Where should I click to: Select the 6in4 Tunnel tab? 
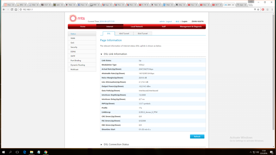point(142,33)
